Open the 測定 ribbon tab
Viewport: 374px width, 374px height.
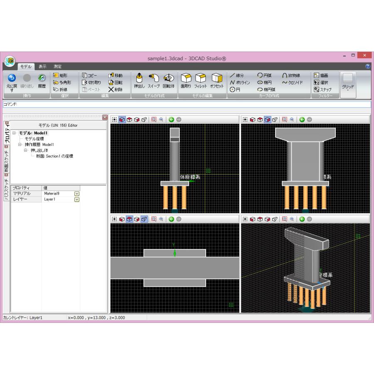(57, 66)
